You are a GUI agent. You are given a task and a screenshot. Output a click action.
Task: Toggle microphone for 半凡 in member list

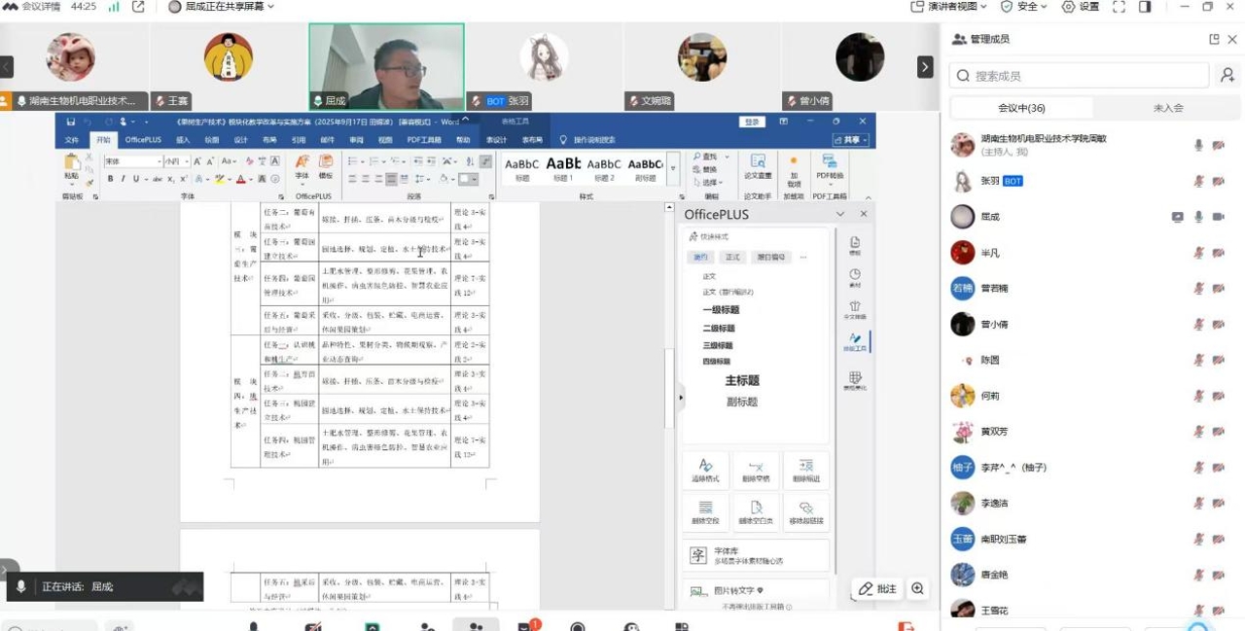pyautogui.click(x=1198, y=253)
